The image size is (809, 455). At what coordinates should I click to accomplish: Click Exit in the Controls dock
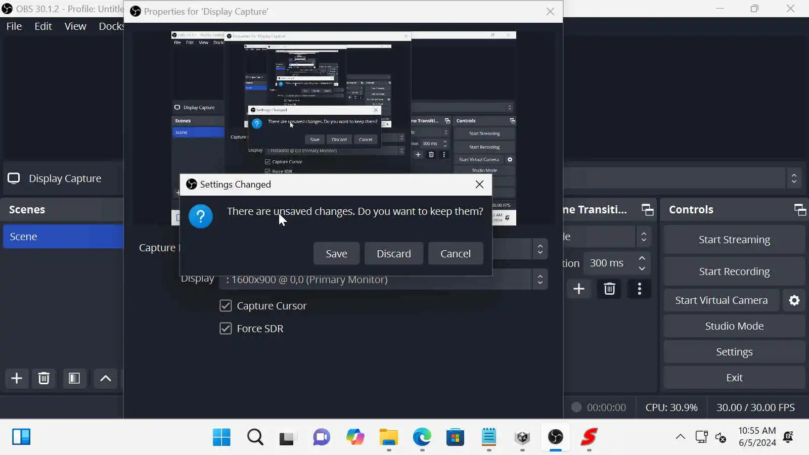click(x=734, y=378)
